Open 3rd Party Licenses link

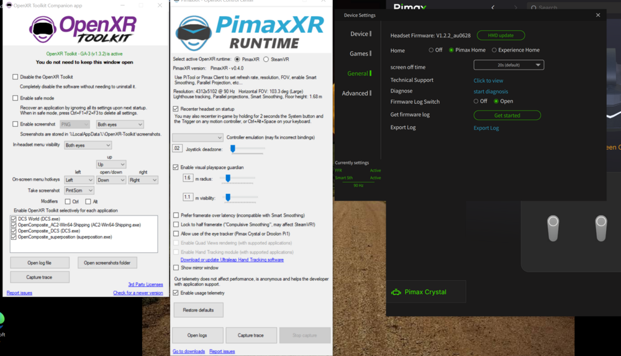[x=145, y=285]
